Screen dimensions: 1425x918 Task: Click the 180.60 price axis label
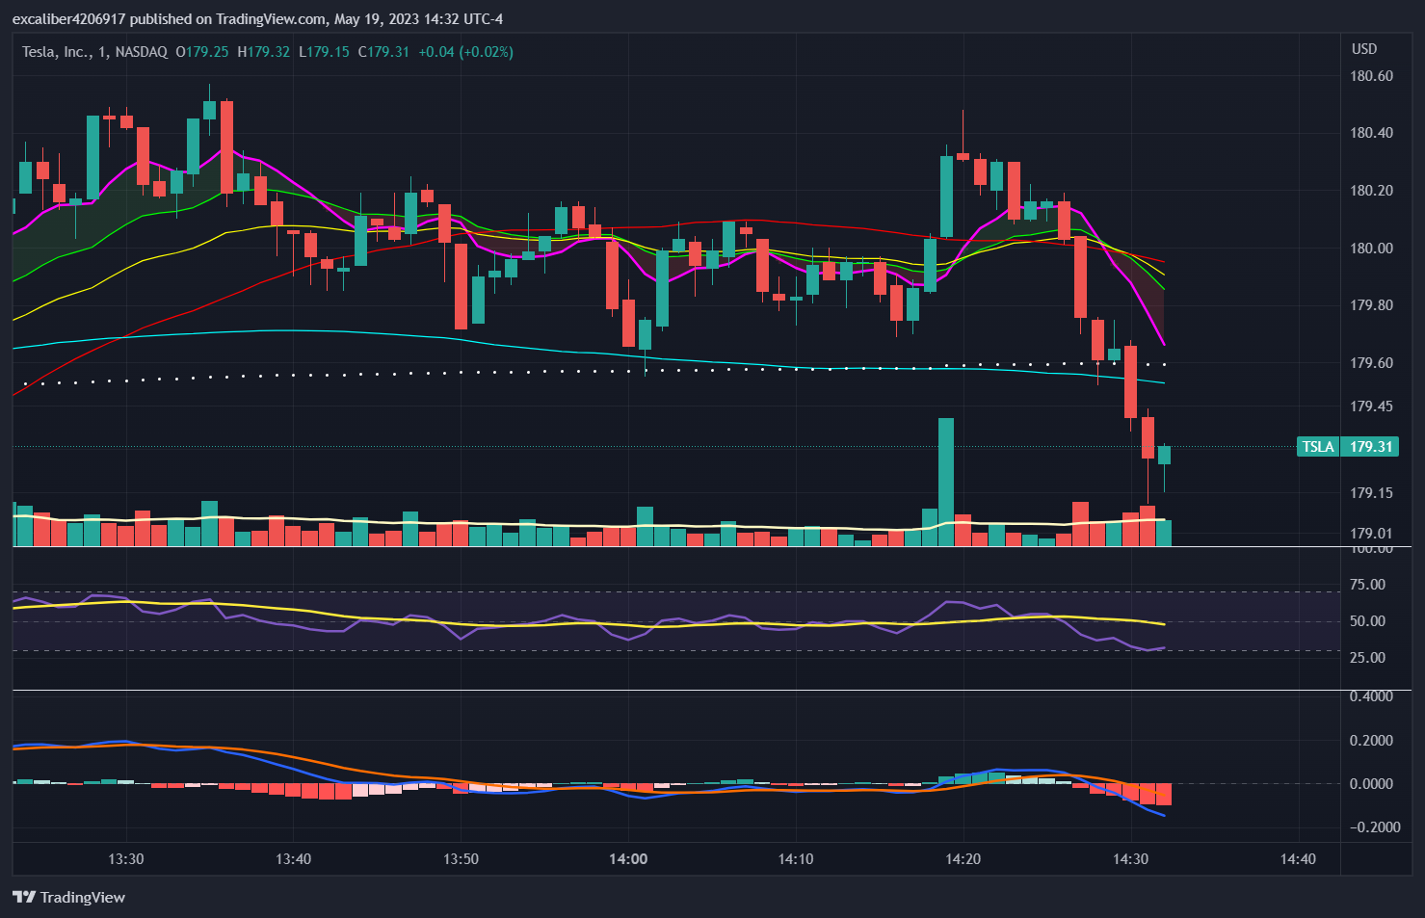[1372, 76]
